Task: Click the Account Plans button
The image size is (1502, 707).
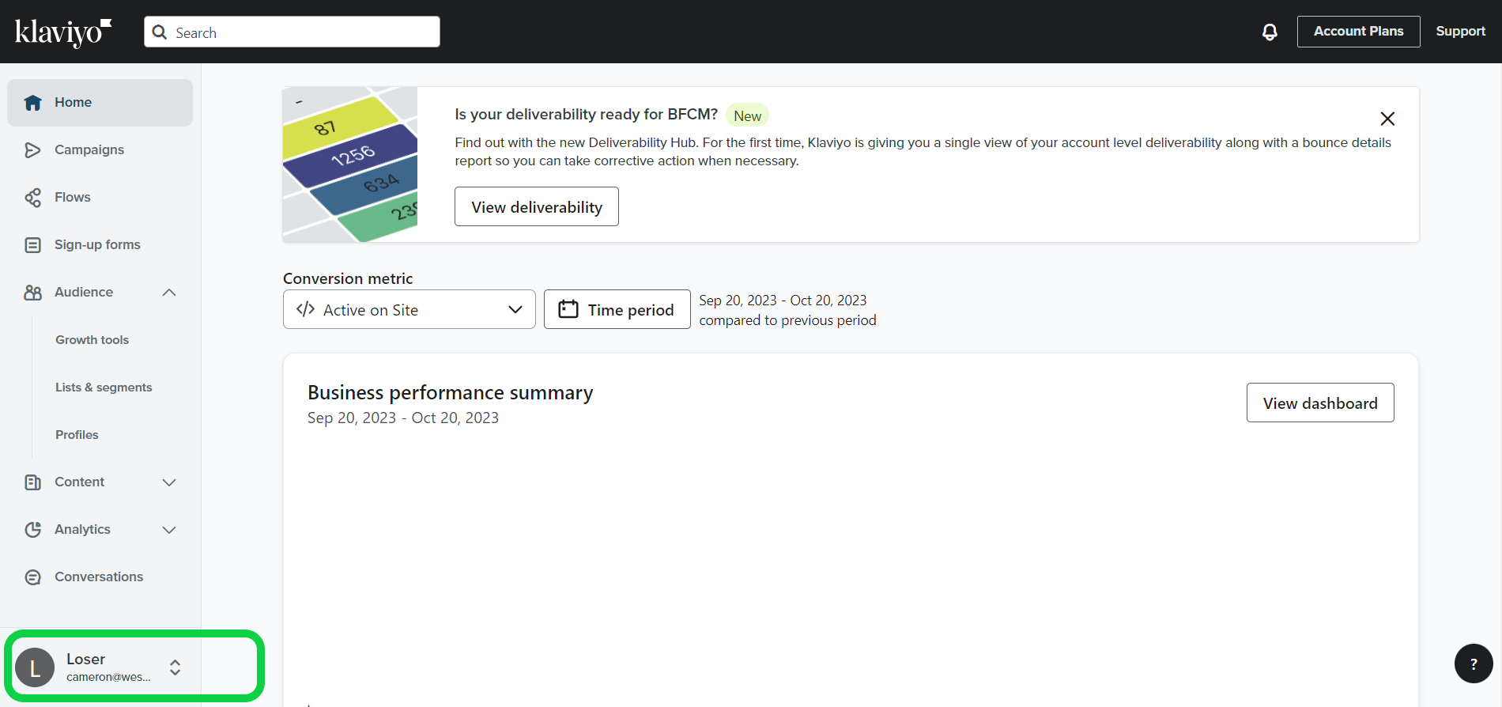Action: pos(1358,32)
